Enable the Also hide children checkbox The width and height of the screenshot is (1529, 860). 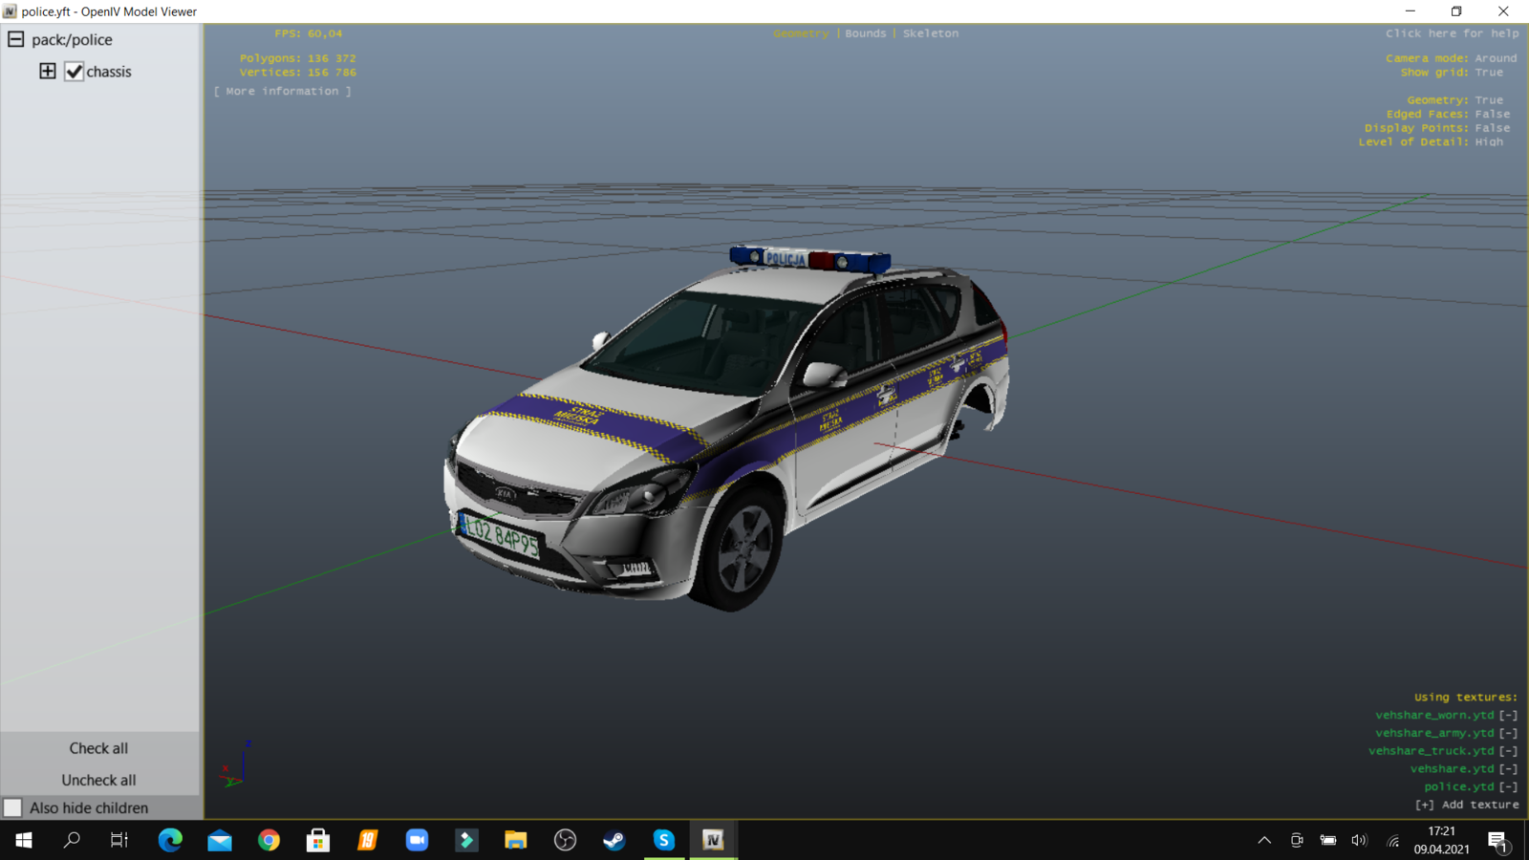click(x=13, y=807)
